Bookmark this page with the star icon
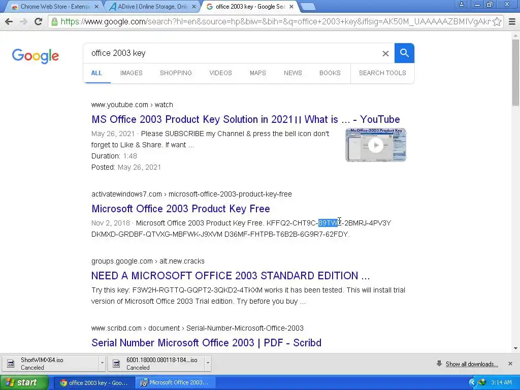This screenshot has width=520, height=390. [x=497, y=21]
